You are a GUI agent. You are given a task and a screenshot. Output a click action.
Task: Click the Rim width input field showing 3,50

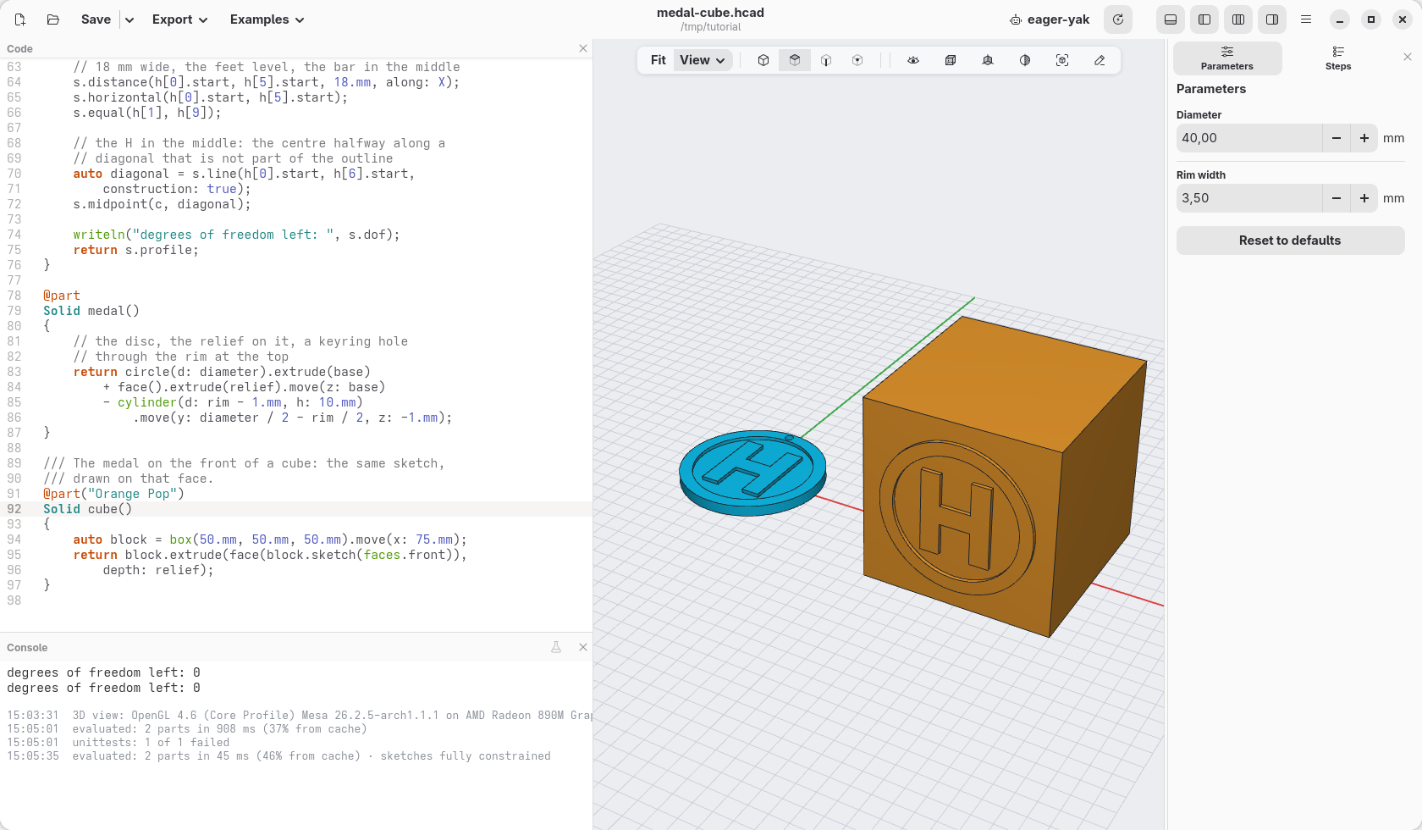click(x=1249, y=198)
